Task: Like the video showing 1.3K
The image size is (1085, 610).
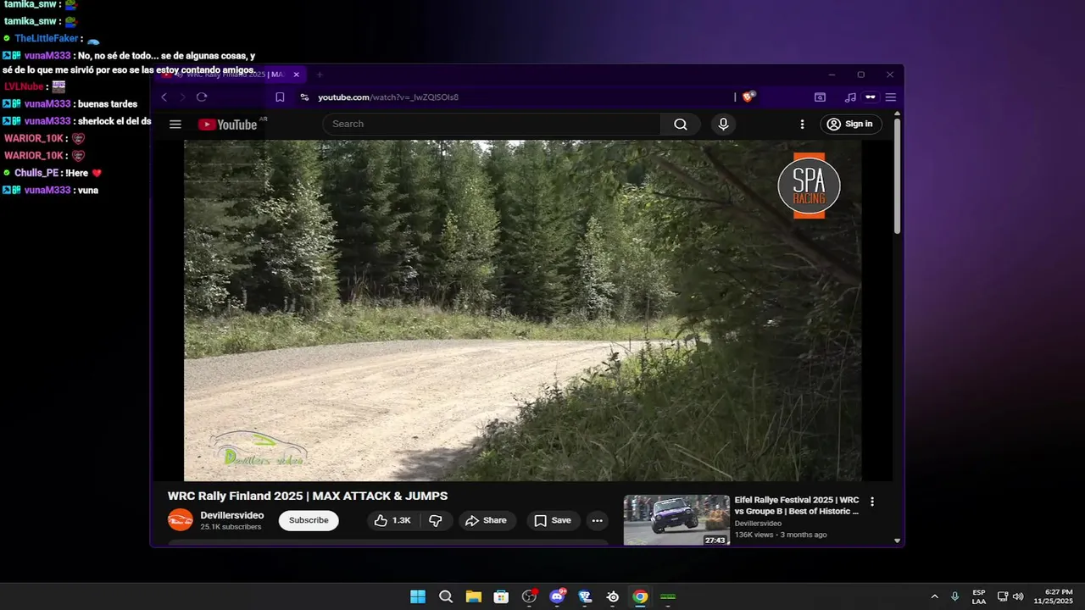Action: coord(392,520)
